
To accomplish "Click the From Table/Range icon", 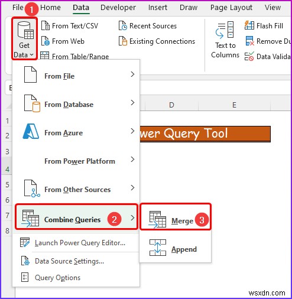I will coord(45,56).
